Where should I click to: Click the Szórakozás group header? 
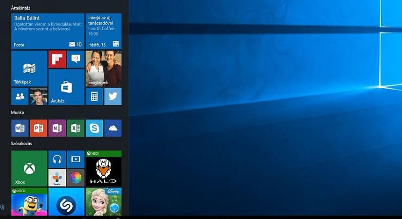[21, 144]
